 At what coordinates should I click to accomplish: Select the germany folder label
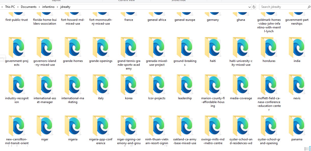[213, 20]
